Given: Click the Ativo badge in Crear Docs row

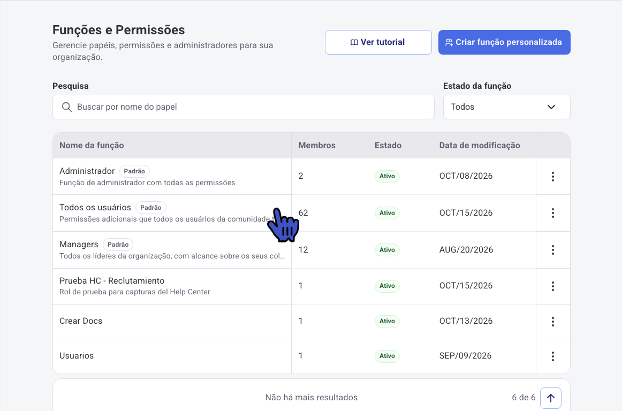Looking at the screenshot, I should pyautogui.click(x=387, y=321).
